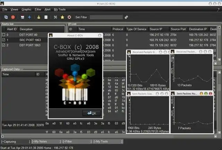Close the Sent Packtes Nu graph window
Image resolution: width=222 pixels, height=150 pixels.
pos(211,93)
